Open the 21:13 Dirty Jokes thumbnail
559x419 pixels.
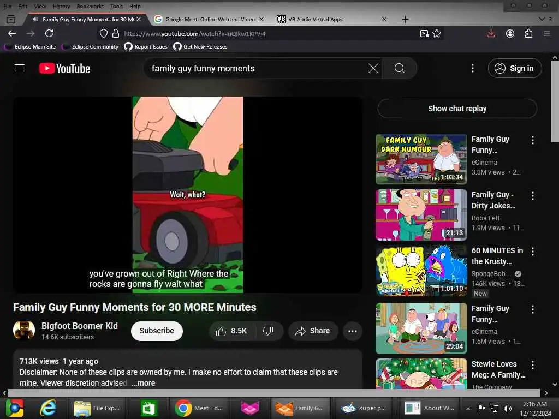pos(421,215)
